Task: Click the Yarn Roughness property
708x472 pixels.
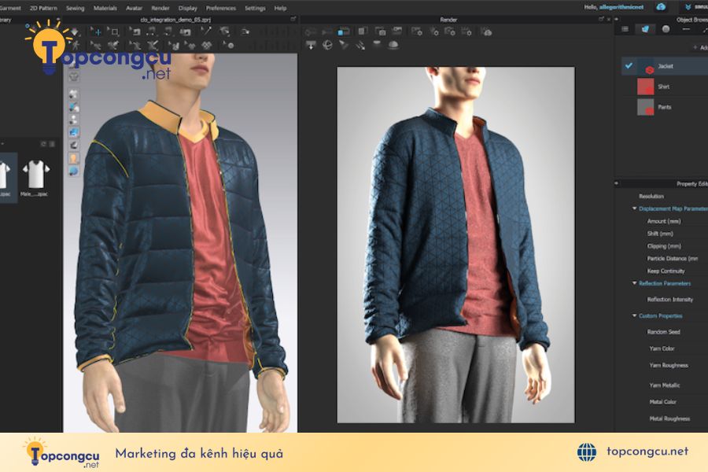Action: pos(669,365)
